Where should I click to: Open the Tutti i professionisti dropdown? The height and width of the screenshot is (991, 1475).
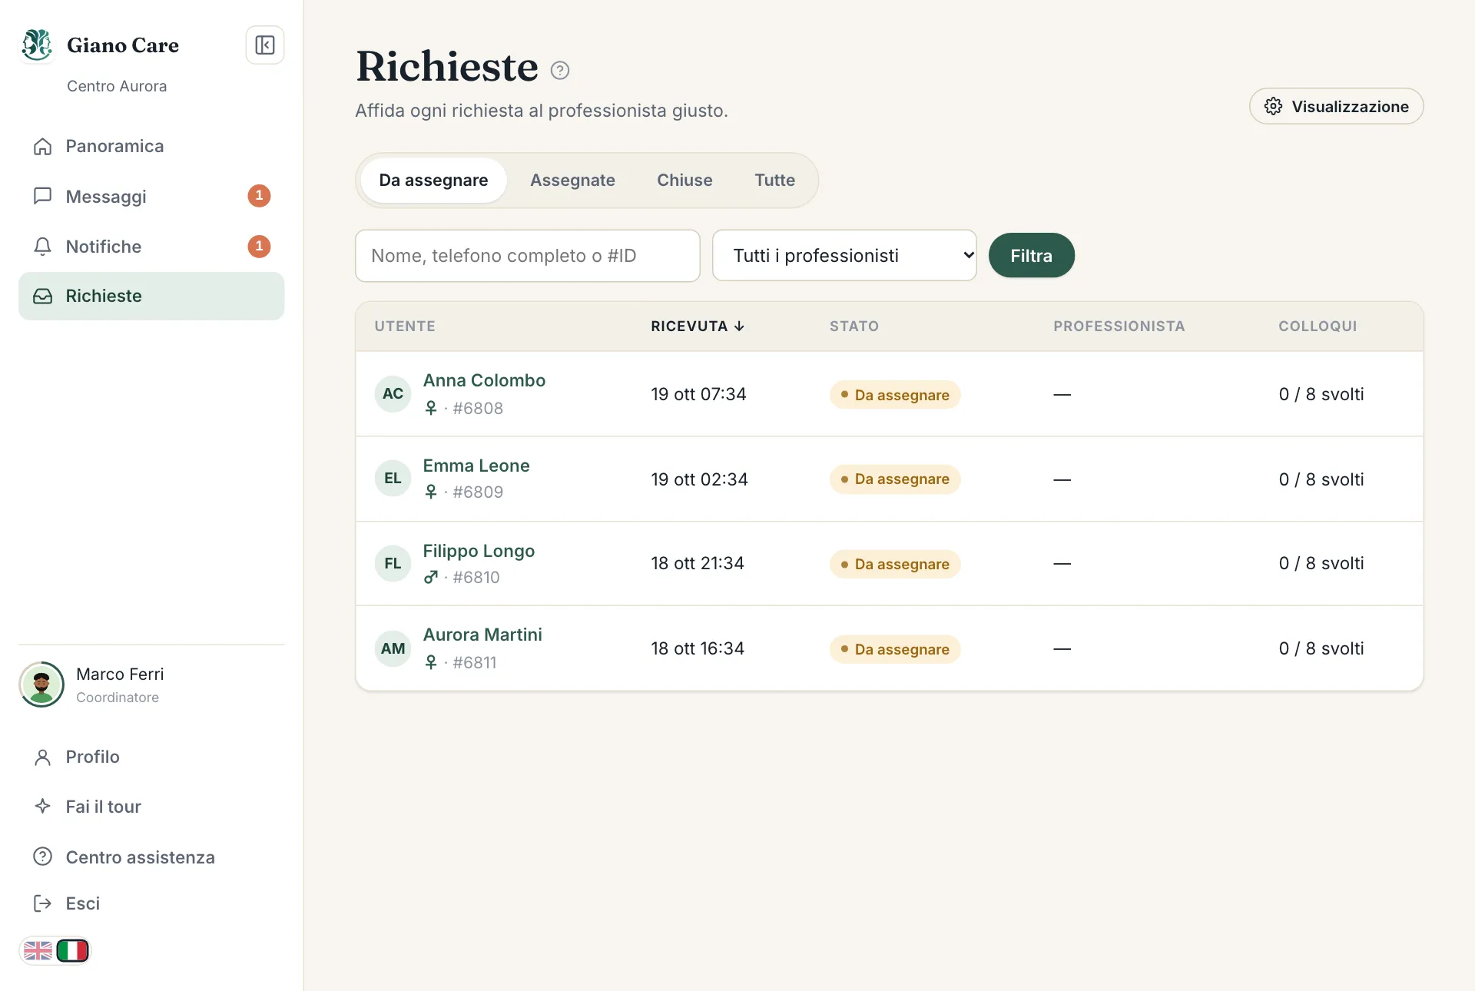[844, 256]
